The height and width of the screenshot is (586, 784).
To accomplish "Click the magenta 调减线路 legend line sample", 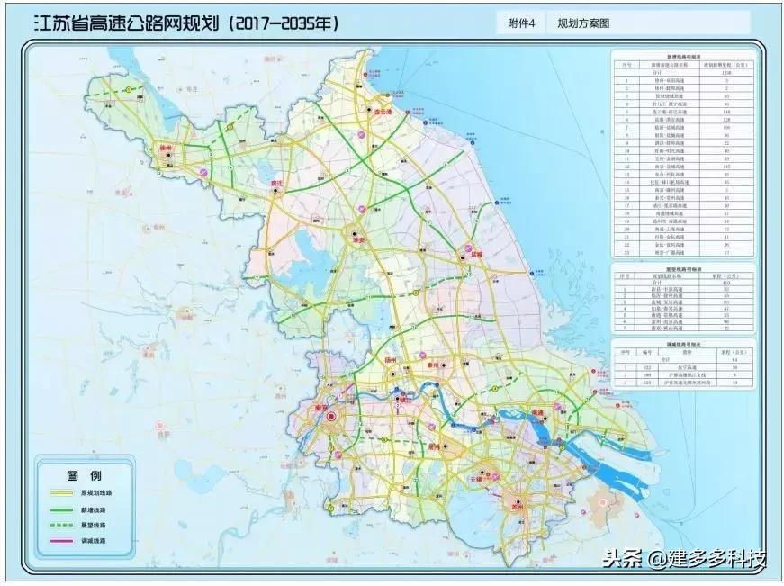I will coord(61,541).
